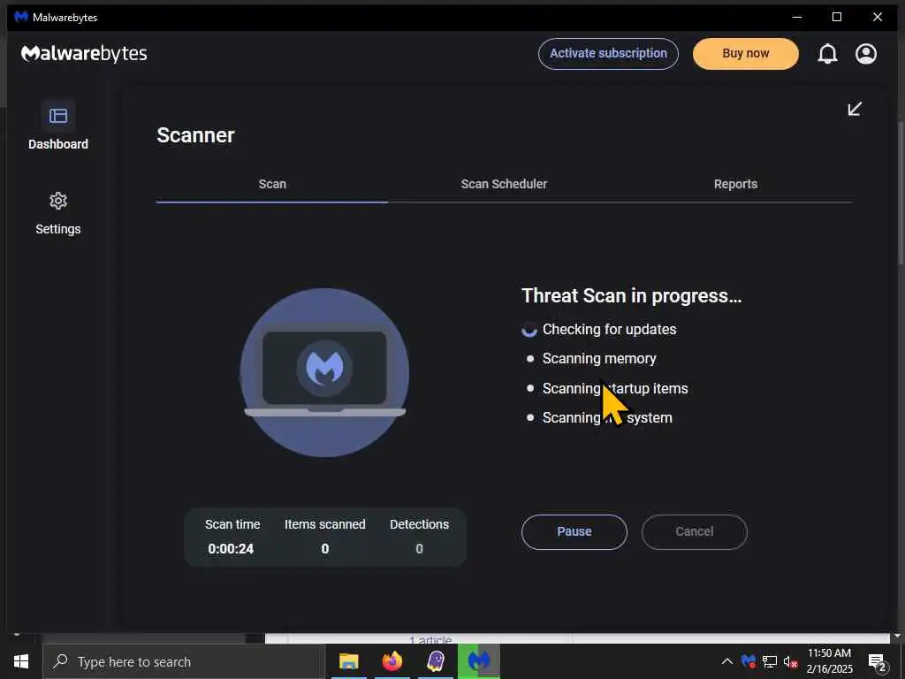Click the Activate subscription button

[x=608, y=54]
